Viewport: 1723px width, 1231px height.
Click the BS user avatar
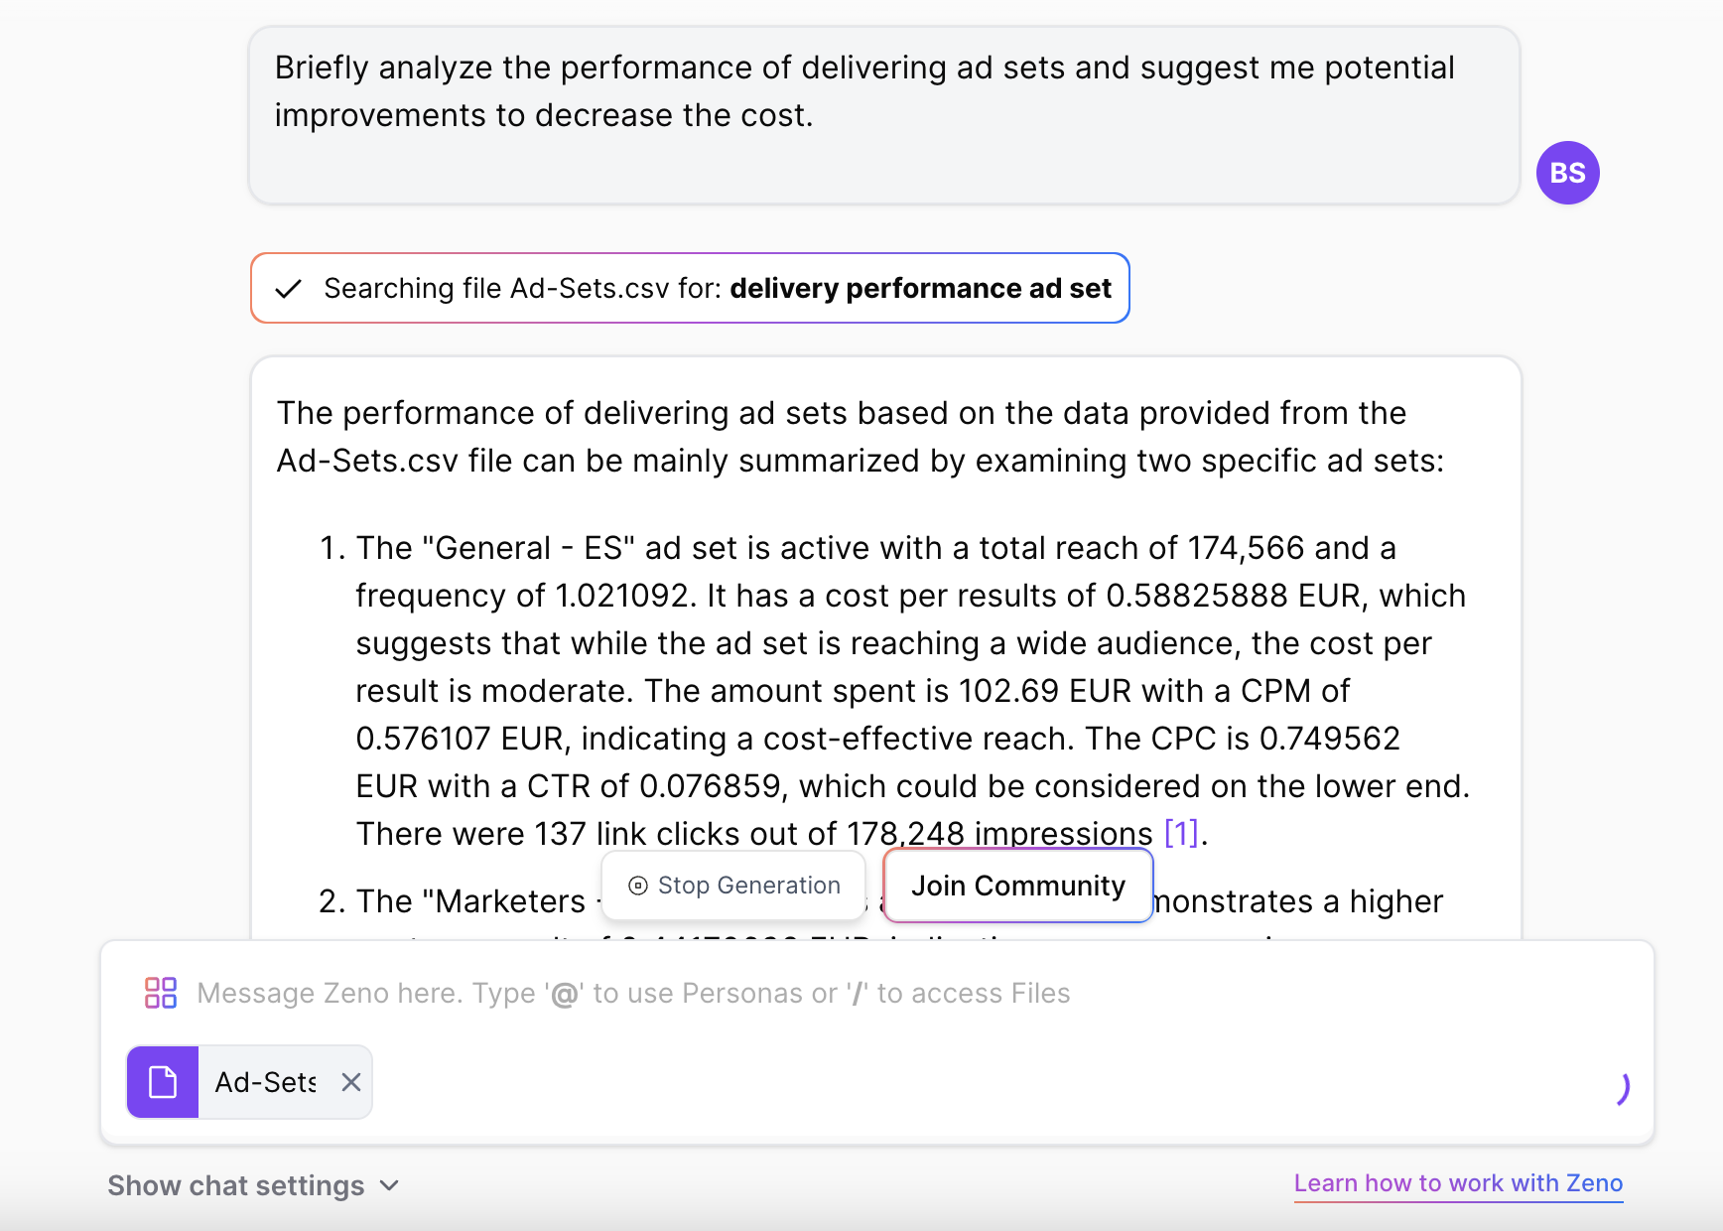(x=1567, y=173)
